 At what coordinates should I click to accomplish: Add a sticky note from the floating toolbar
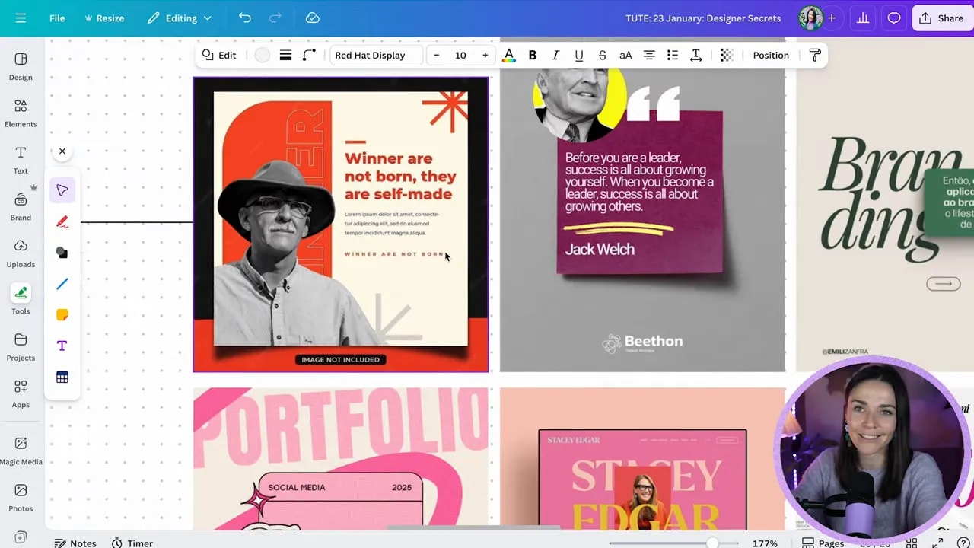[x=62, y=314]
